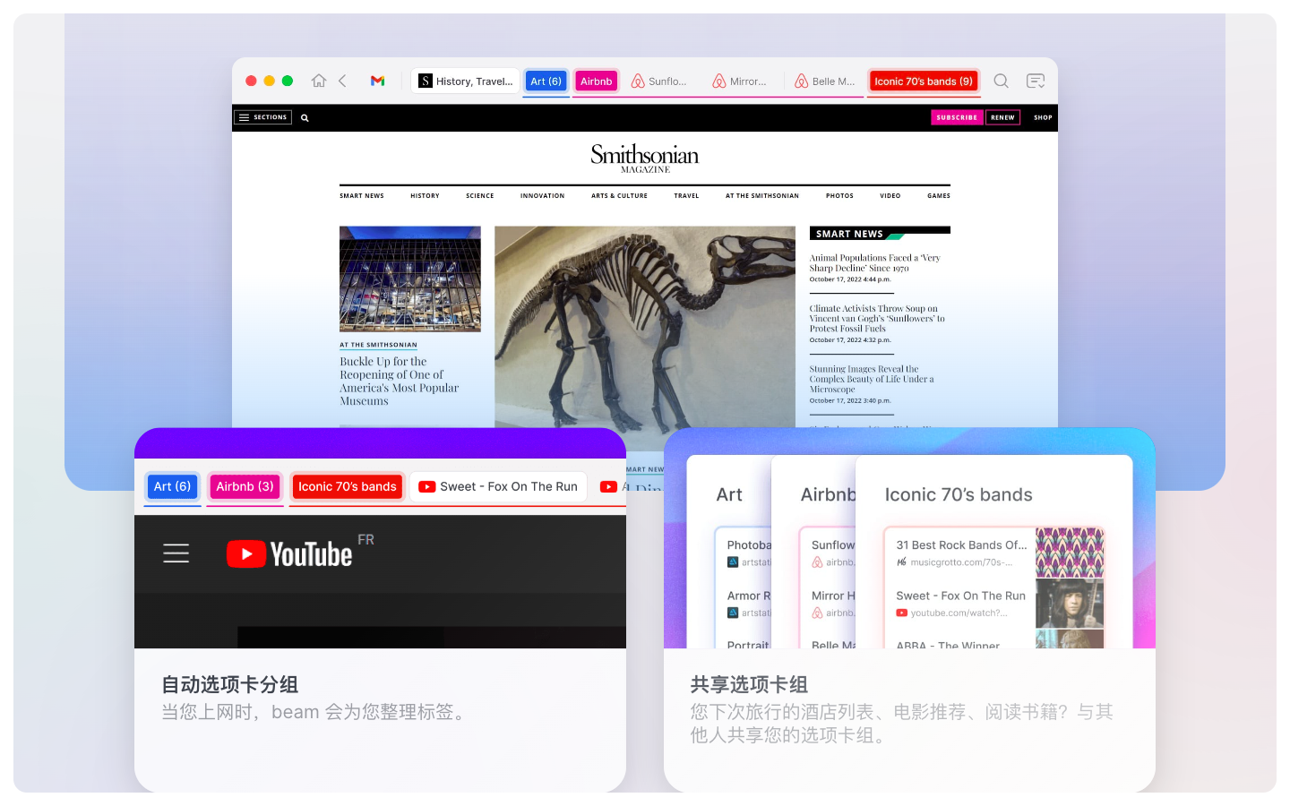Image resolution: width=1290 pixels, height=806 pixels.
Task: Open AT THE SMITHSONIAN navigation item
Action: point(762,195)
